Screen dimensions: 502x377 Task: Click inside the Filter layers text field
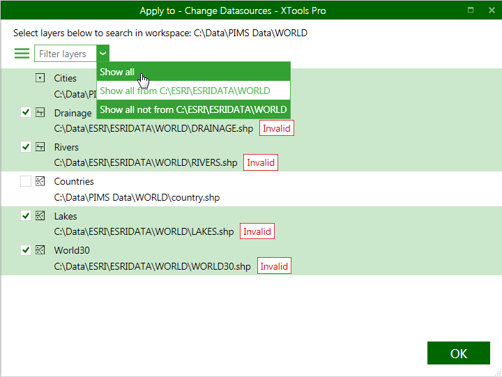coord(66,54)
